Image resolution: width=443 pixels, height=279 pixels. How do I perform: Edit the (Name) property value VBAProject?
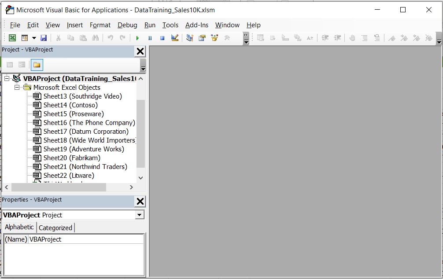coord(86,239)
